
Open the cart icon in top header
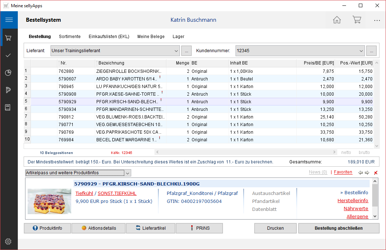click(x=357, y=20)
